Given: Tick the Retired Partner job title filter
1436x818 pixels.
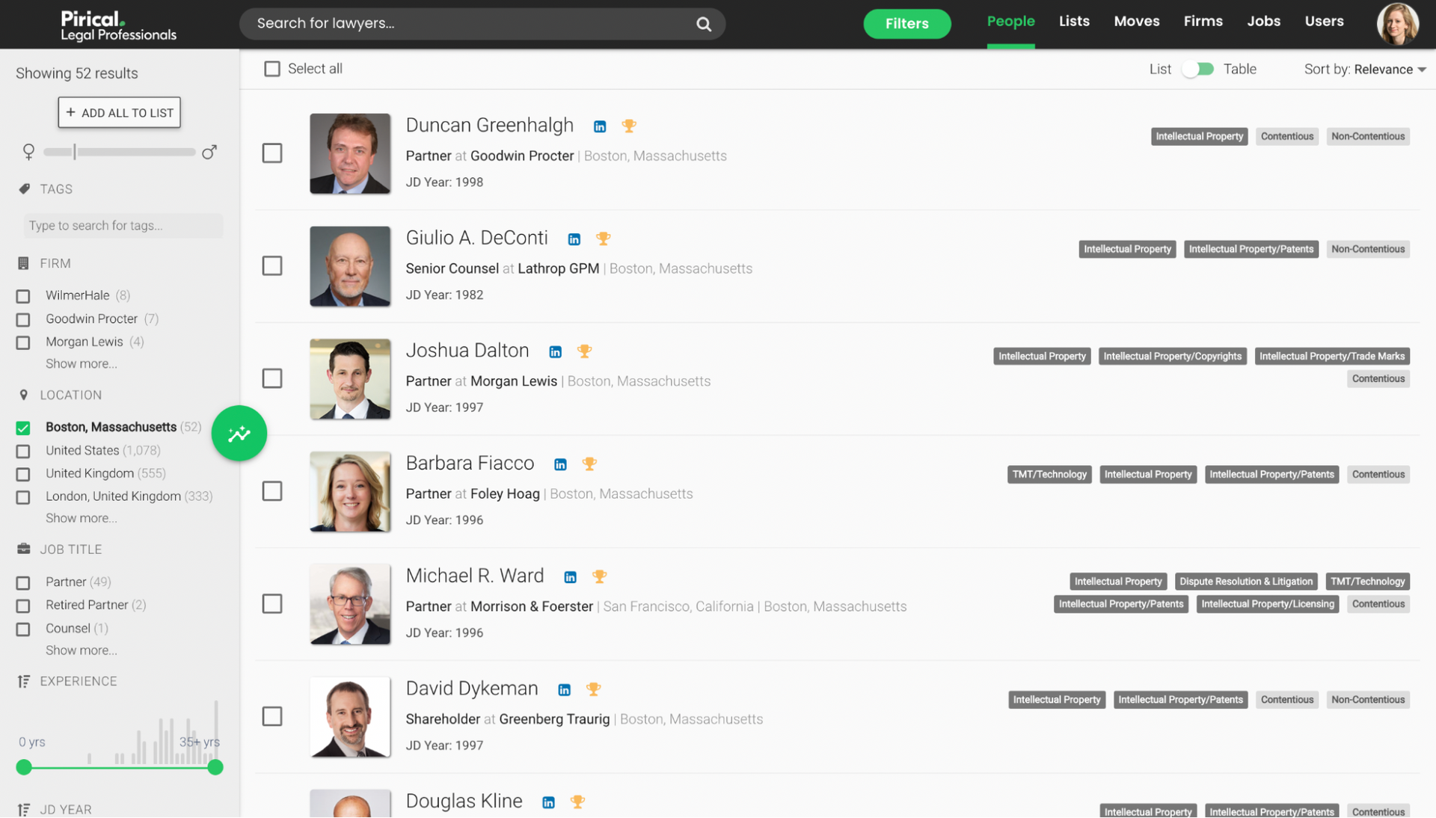Looking at the screenshot, I should pyautogui.click(x=23, y=606).
